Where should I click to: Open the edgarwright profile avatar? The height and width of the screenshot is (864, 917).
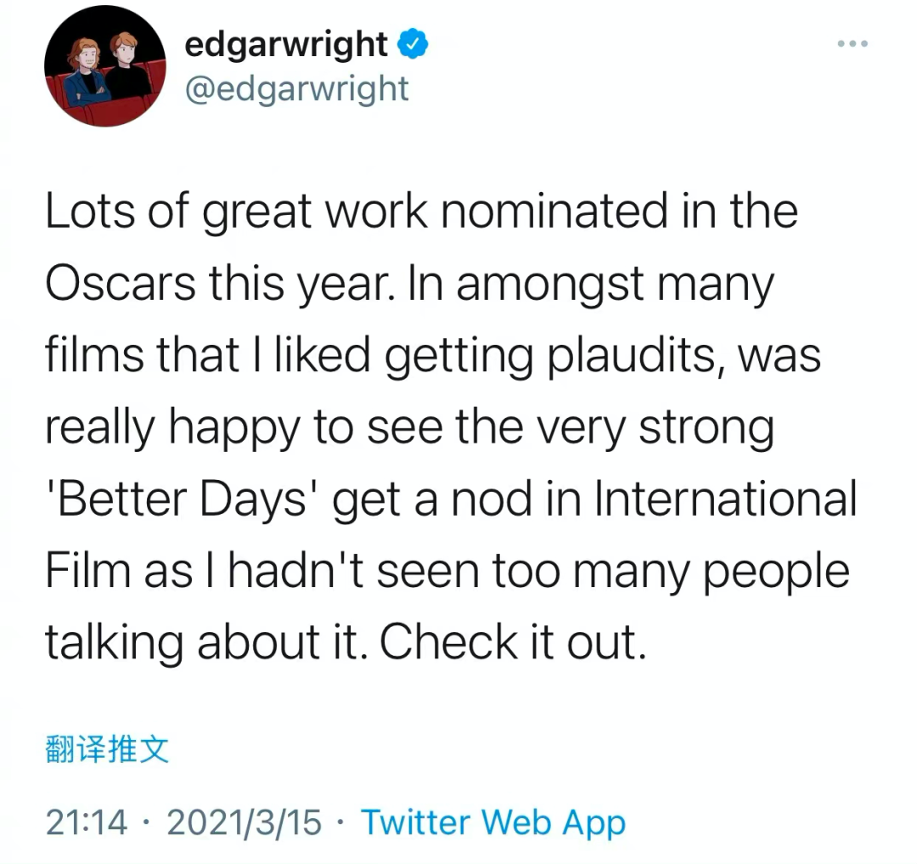click(105, 71)
